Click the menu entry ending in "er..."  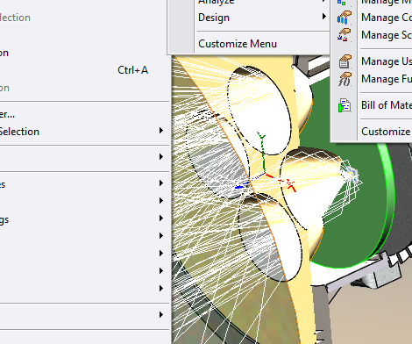coord(84,114)
